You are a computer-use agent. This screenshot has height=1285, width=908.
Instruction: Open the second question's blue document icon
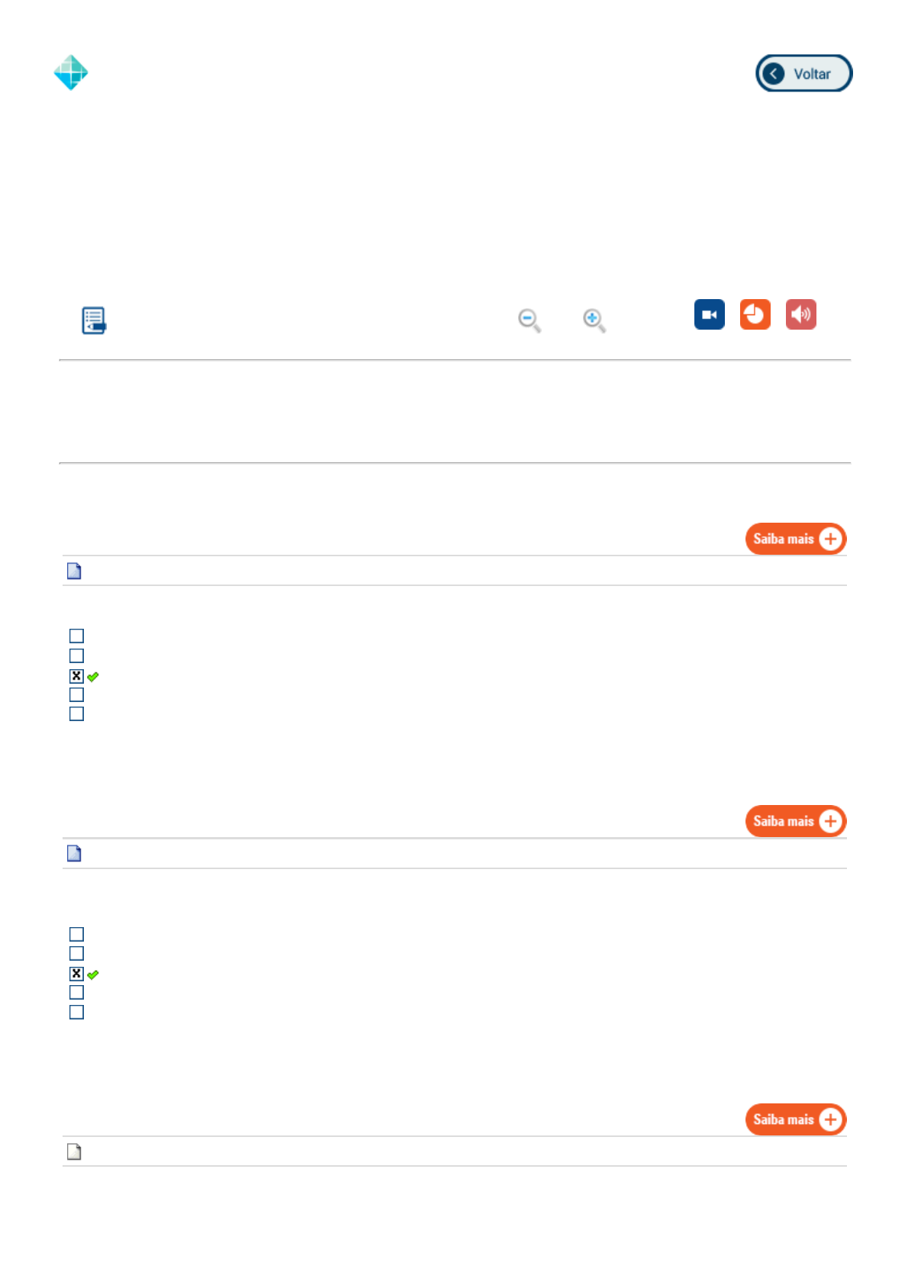74,853
